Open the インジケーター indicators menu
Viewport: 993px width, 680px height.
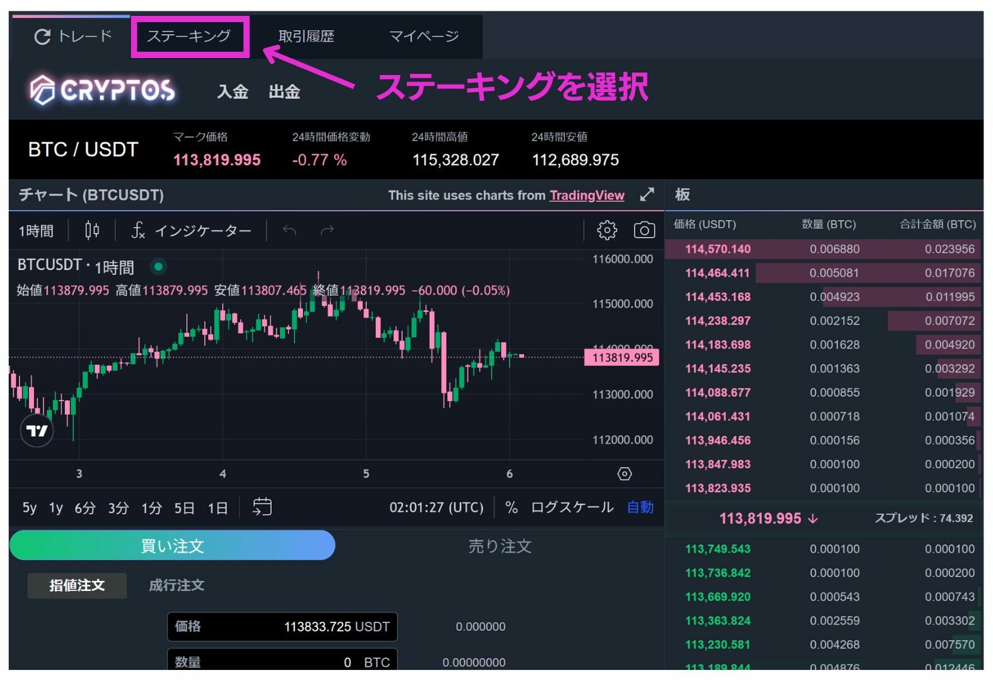point(191,231)
